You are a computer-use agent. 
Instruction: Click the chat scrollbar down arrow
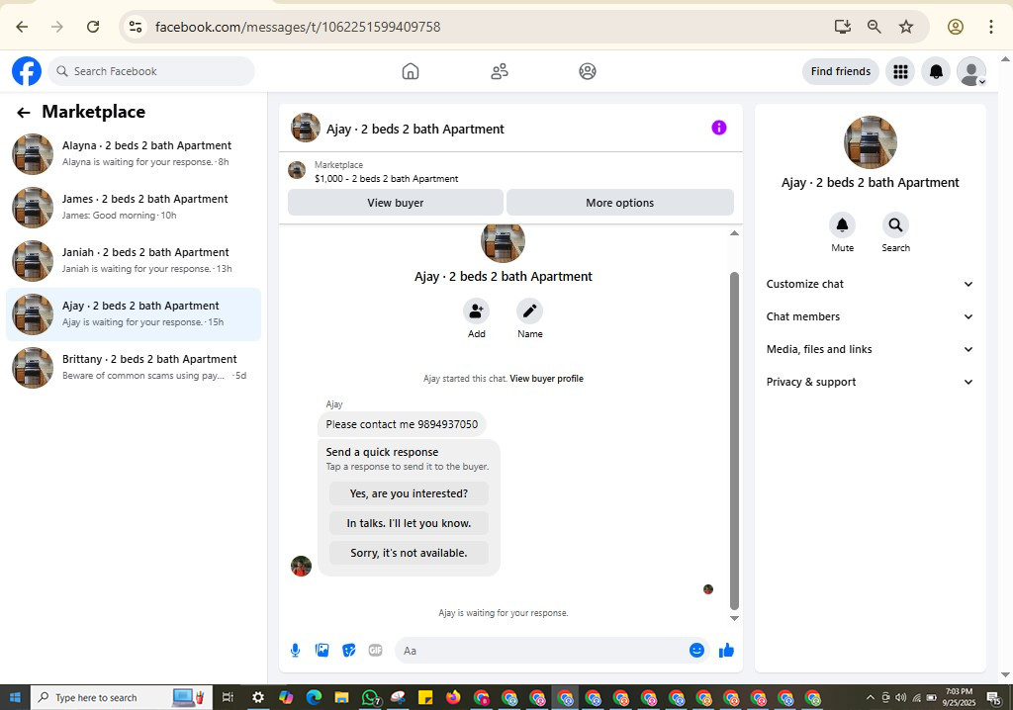(734, 618)
